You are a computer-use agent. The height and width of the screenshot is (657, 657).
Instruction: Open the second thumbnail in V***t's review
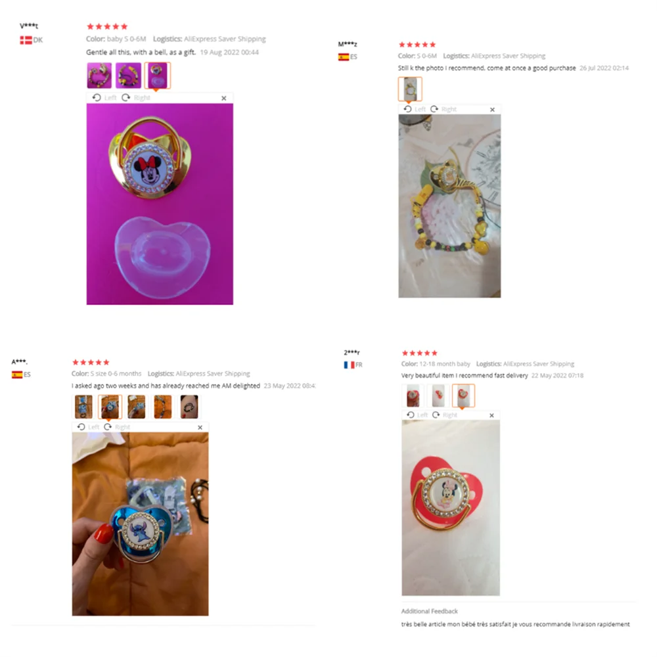(128, 76)
